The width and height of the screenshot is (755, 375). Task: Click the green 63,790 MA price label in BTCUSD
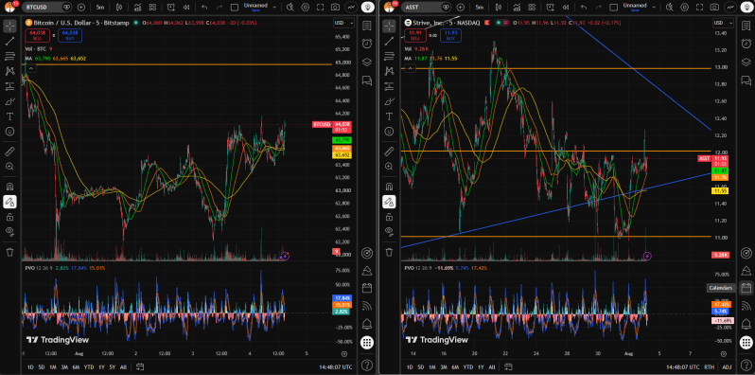[342, 140]
